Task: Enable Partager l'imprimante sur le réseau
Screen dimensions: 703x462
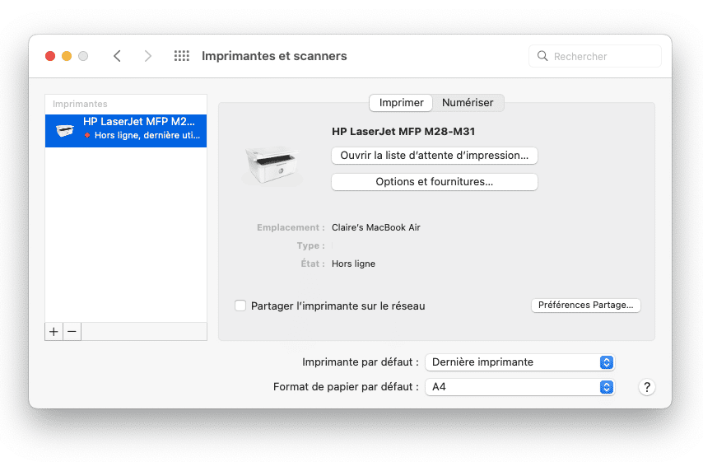Action: (x=240, y=306)
